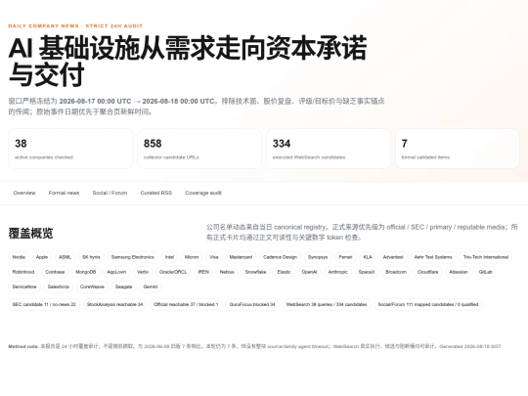Choose the Seagate chip
Screen dimensions: 528x396
123,286
